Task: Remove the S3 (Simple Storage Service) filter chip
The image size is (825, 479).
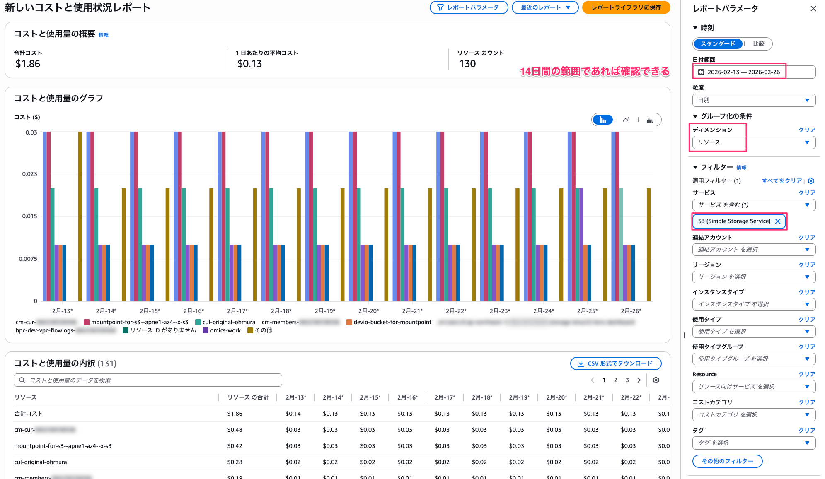Action: 778,221
